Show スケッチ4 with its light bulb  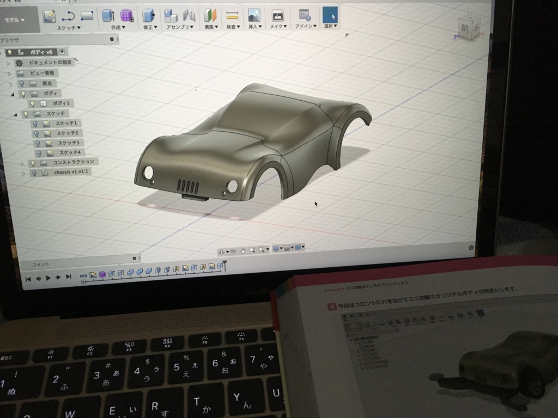point(39,153)
